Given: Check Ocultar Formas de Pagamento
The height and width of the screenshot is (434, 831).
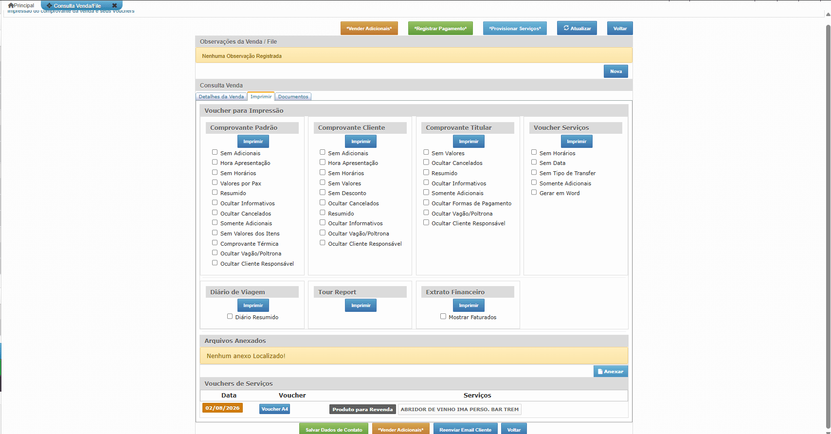Looking at the screenshot, I should click(426, 202).
